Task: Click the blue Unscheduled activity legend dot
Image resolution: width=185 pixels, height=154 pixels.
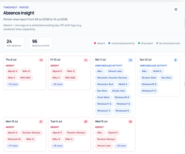Action: coord(109,43)
